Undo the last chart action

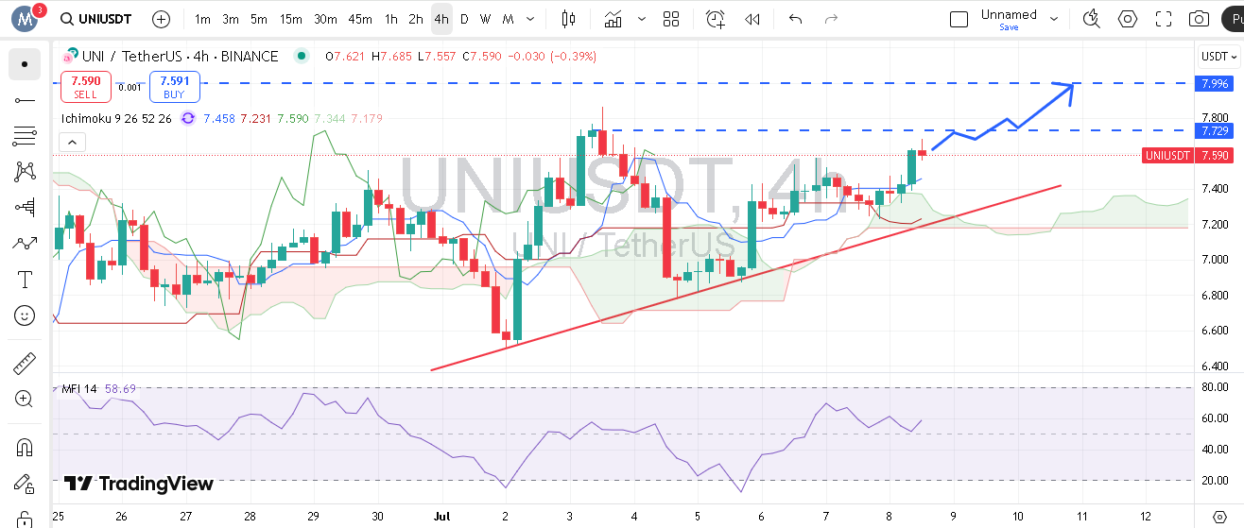pyautogui.click(x=795, y=19)
